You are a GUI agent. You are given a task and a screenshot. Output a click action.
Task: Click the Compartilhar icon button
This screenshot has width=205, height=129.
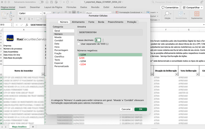point(184,7)
